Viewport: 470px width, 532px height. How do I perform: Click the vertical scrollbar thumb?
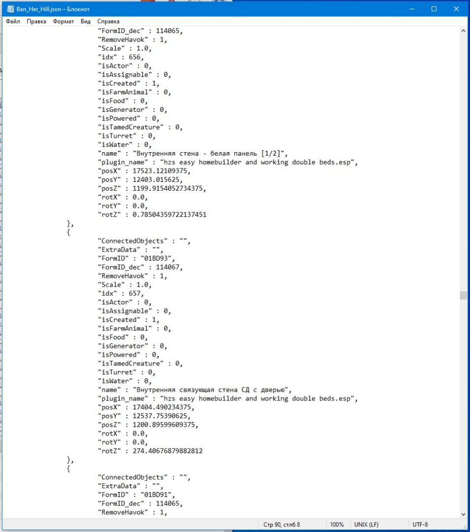tap(463, 295)
